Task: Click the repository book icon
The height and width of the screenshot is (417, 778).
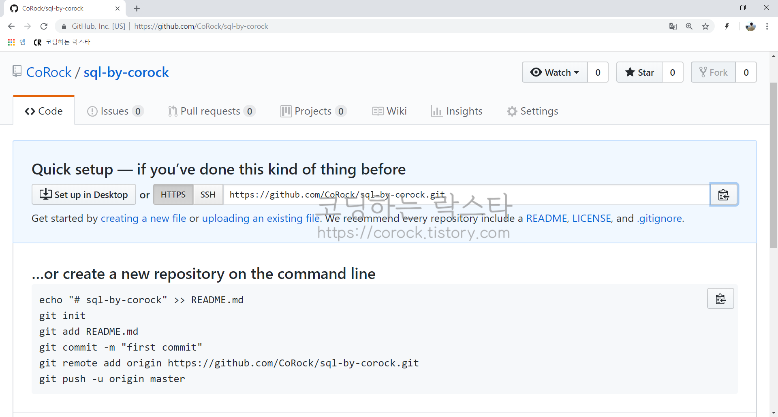Action: 17,72
